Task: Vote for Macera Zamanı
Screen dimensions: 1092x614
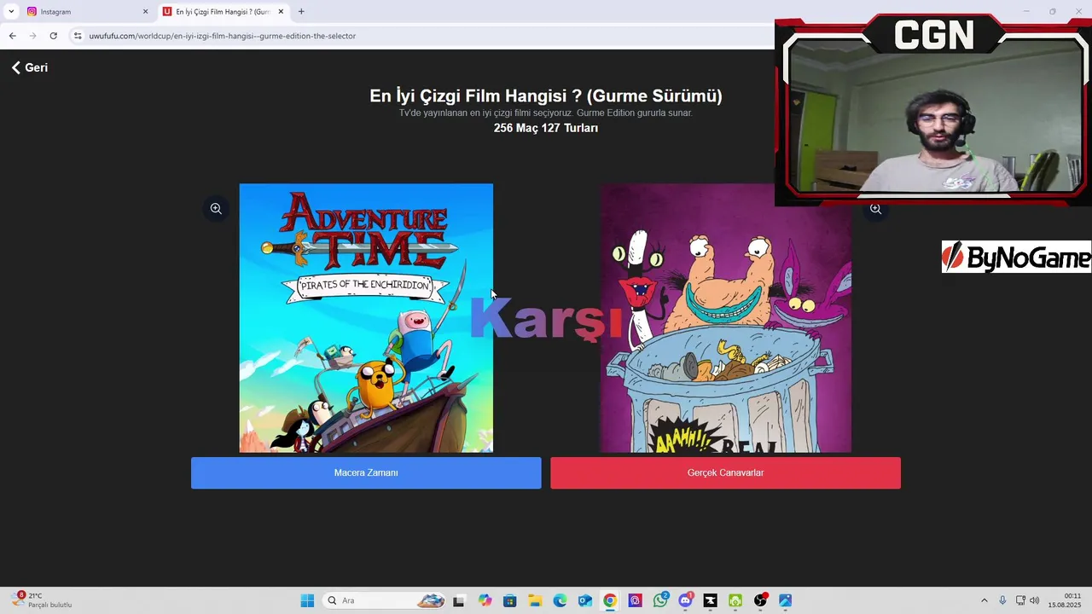Action: [366, 472]
